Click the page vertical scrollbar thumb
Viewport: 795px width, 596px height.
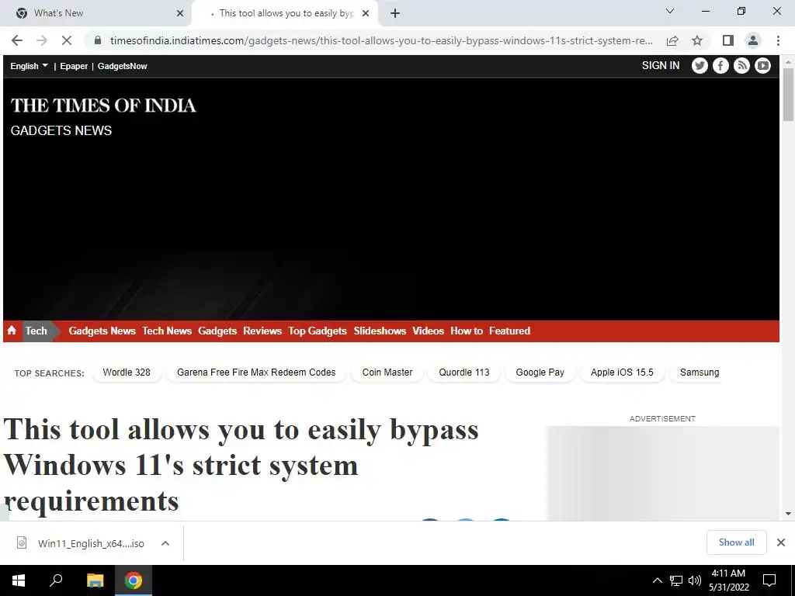pos(788,94)
